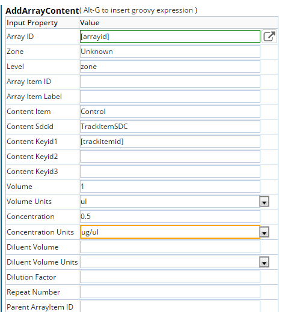Click the Content Keyid1 trackitemid field

(x=170, y=142)
